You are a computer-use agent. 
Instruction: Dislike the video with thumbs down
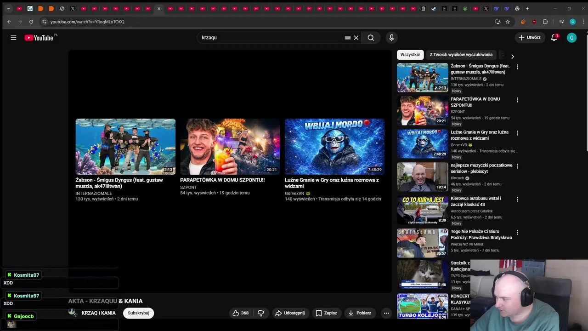tap(260, 313)
